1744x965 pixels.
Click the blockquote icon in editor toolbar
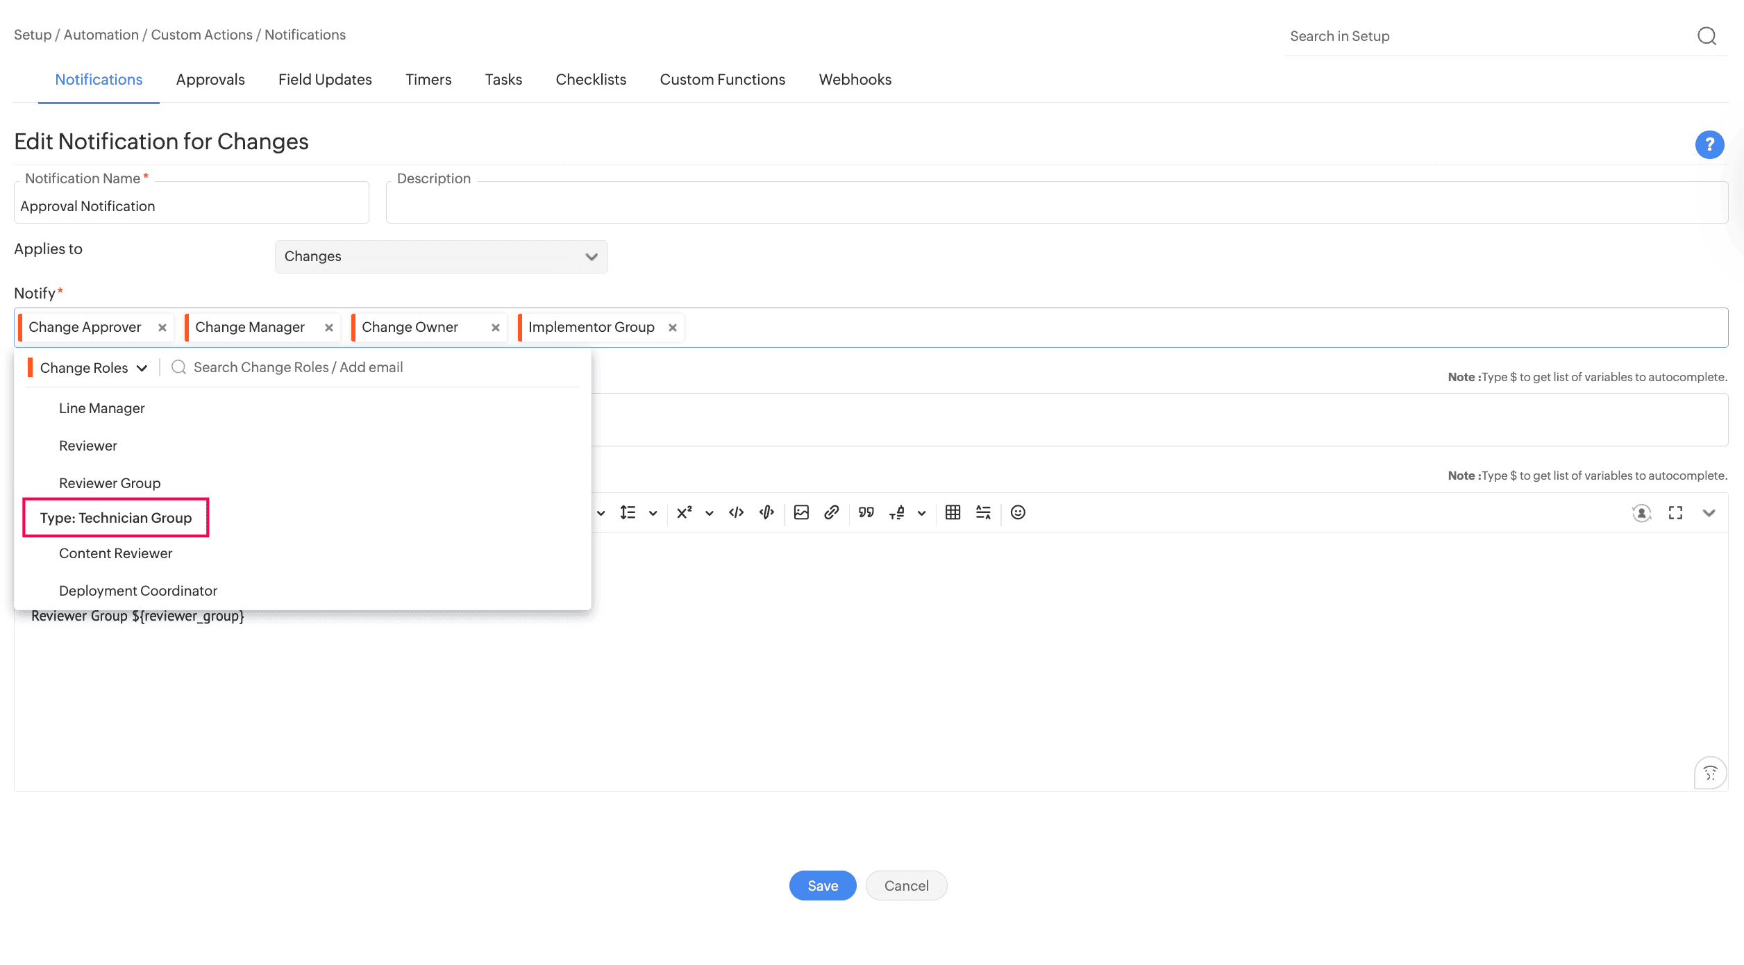(x=866, y=512)
